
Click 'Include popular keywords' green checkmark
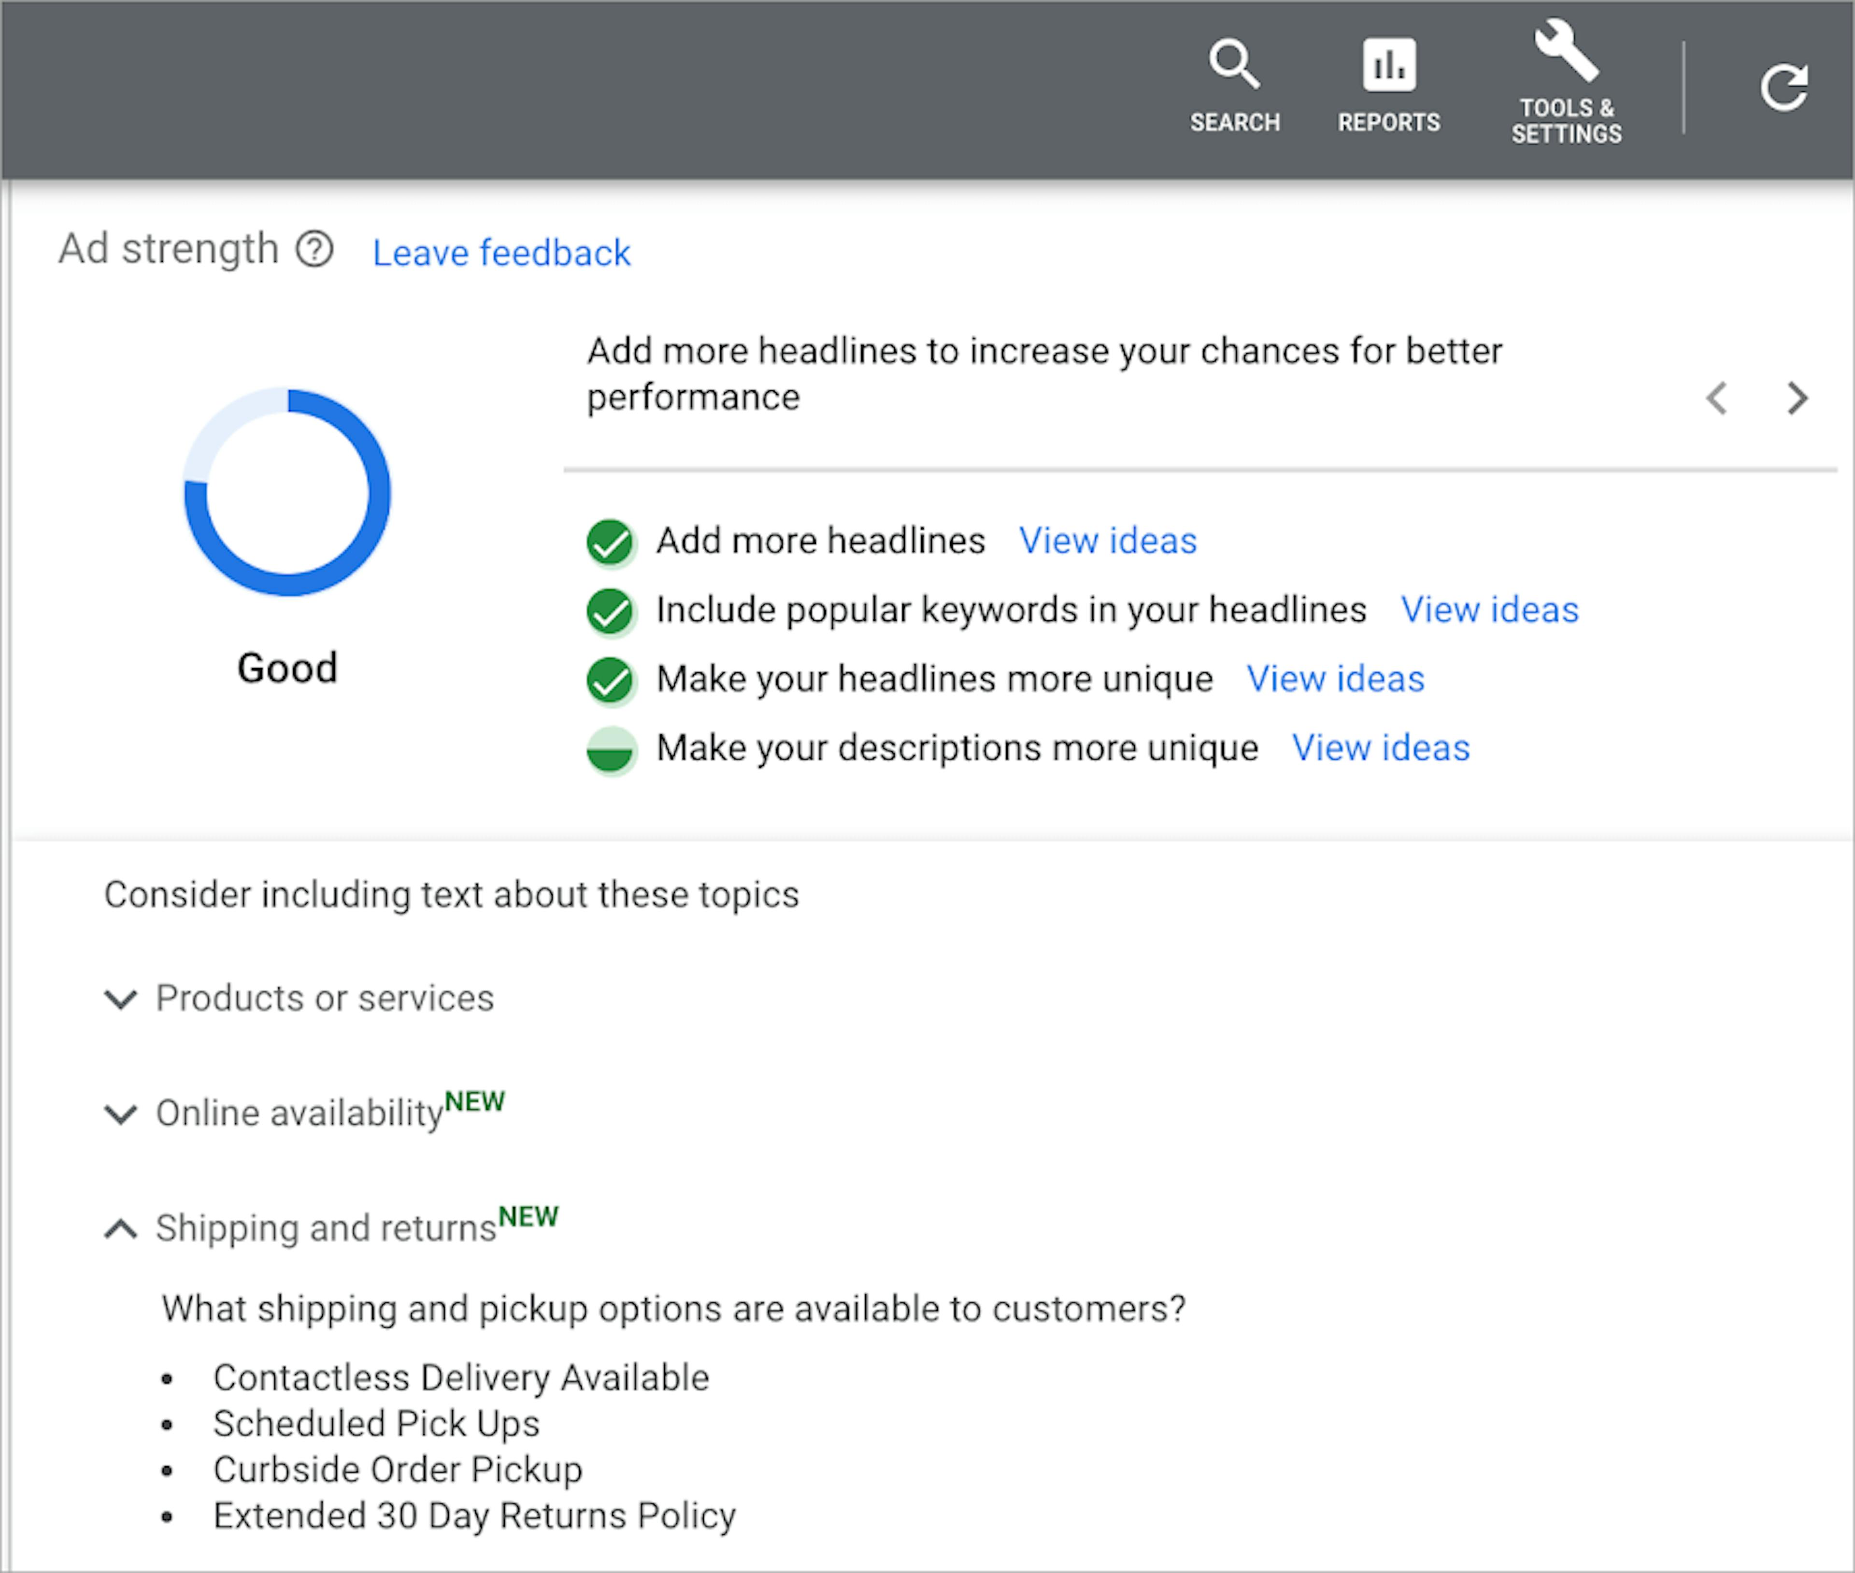[611, 611]
